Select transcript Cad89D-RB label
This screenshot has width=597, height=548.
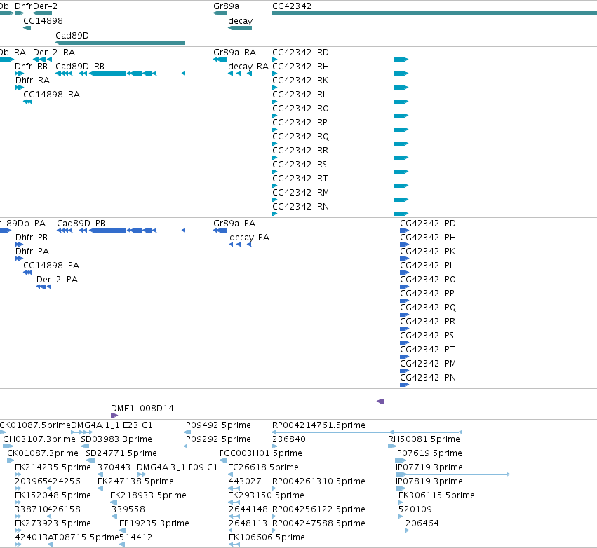pos(80,67)
